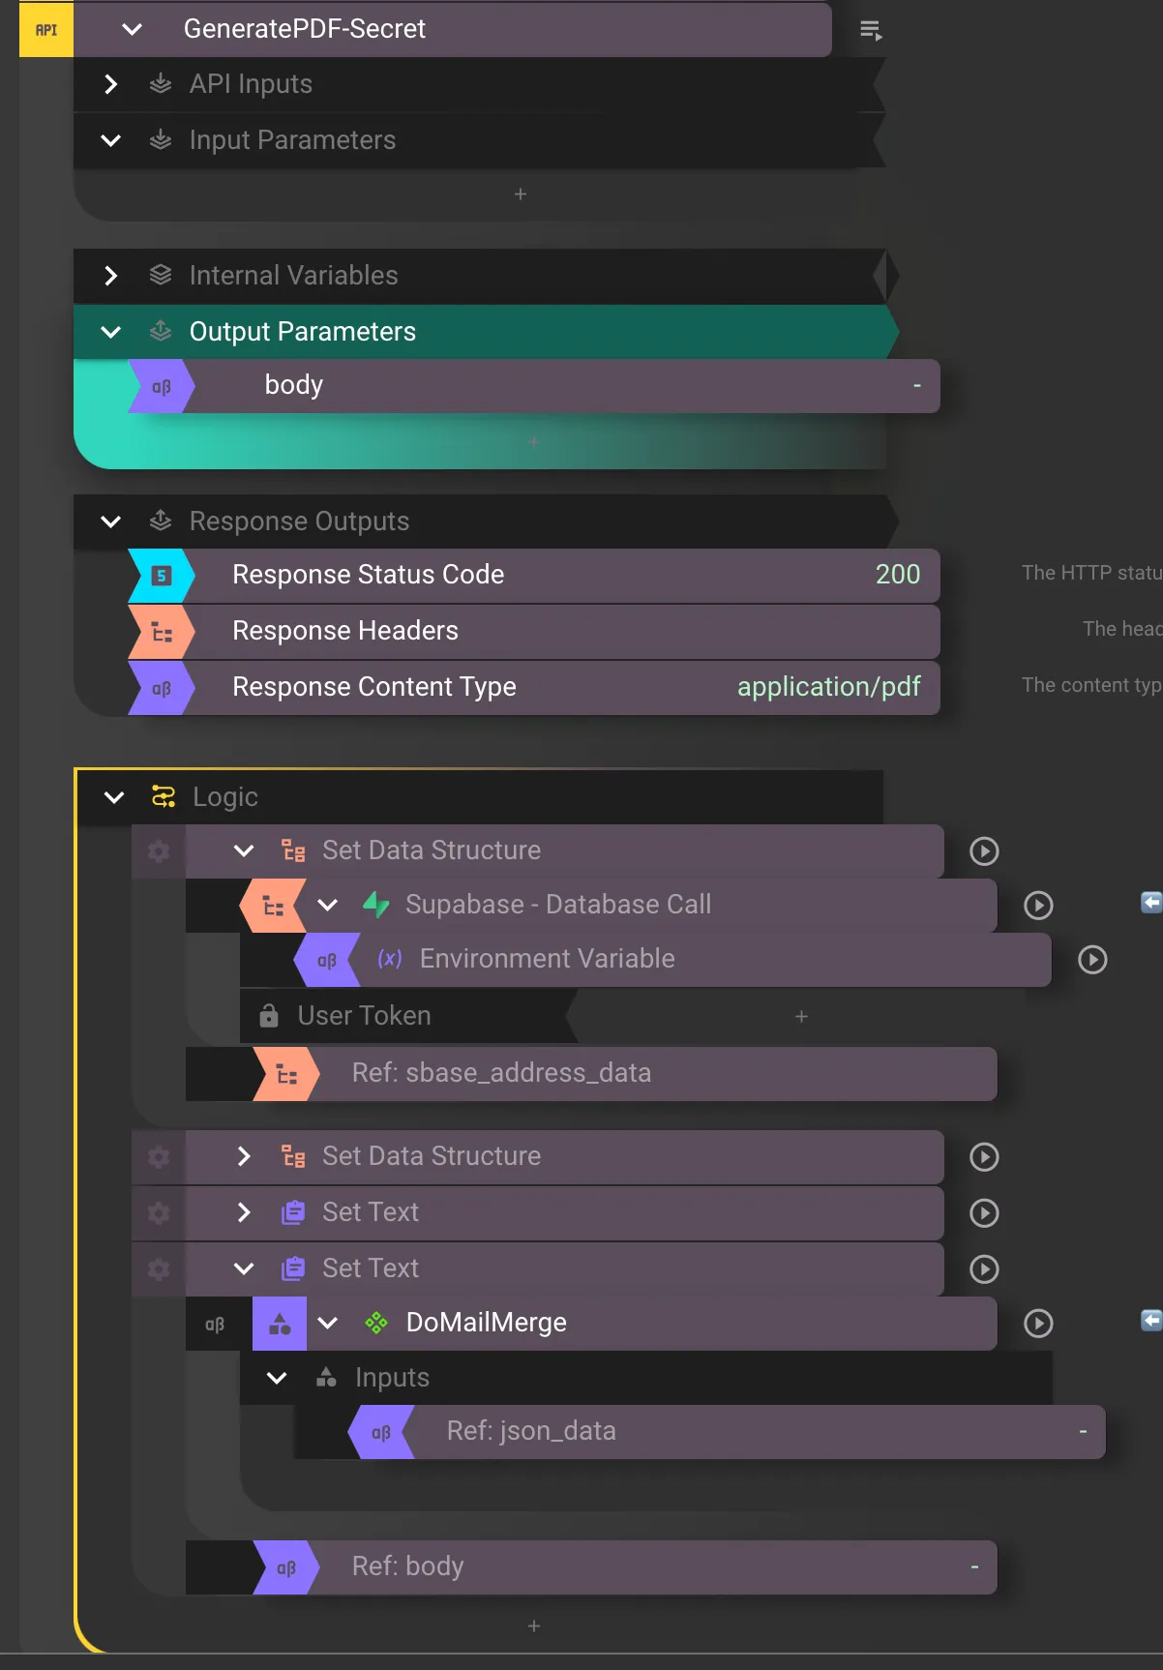
Task: Select the Ref: sbase_address_data row
Action: click(501, 1074)
